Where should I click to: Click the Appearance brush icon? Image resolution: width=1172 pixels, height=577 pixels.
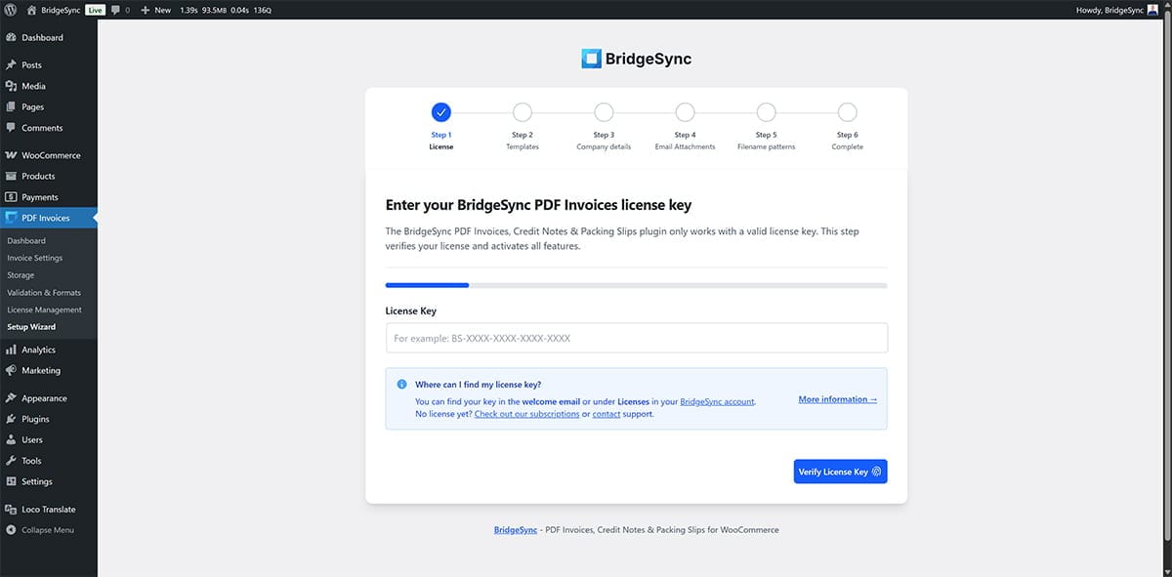click(11, 398)
